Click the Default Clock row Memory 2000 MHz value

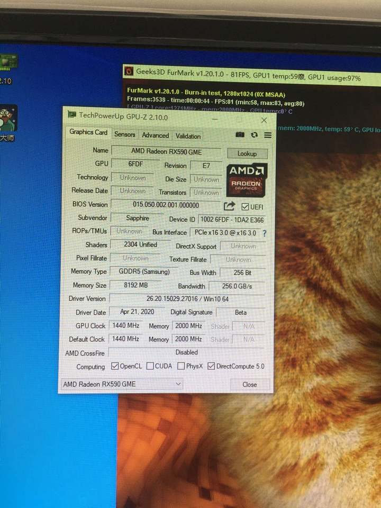coord(188,339)
